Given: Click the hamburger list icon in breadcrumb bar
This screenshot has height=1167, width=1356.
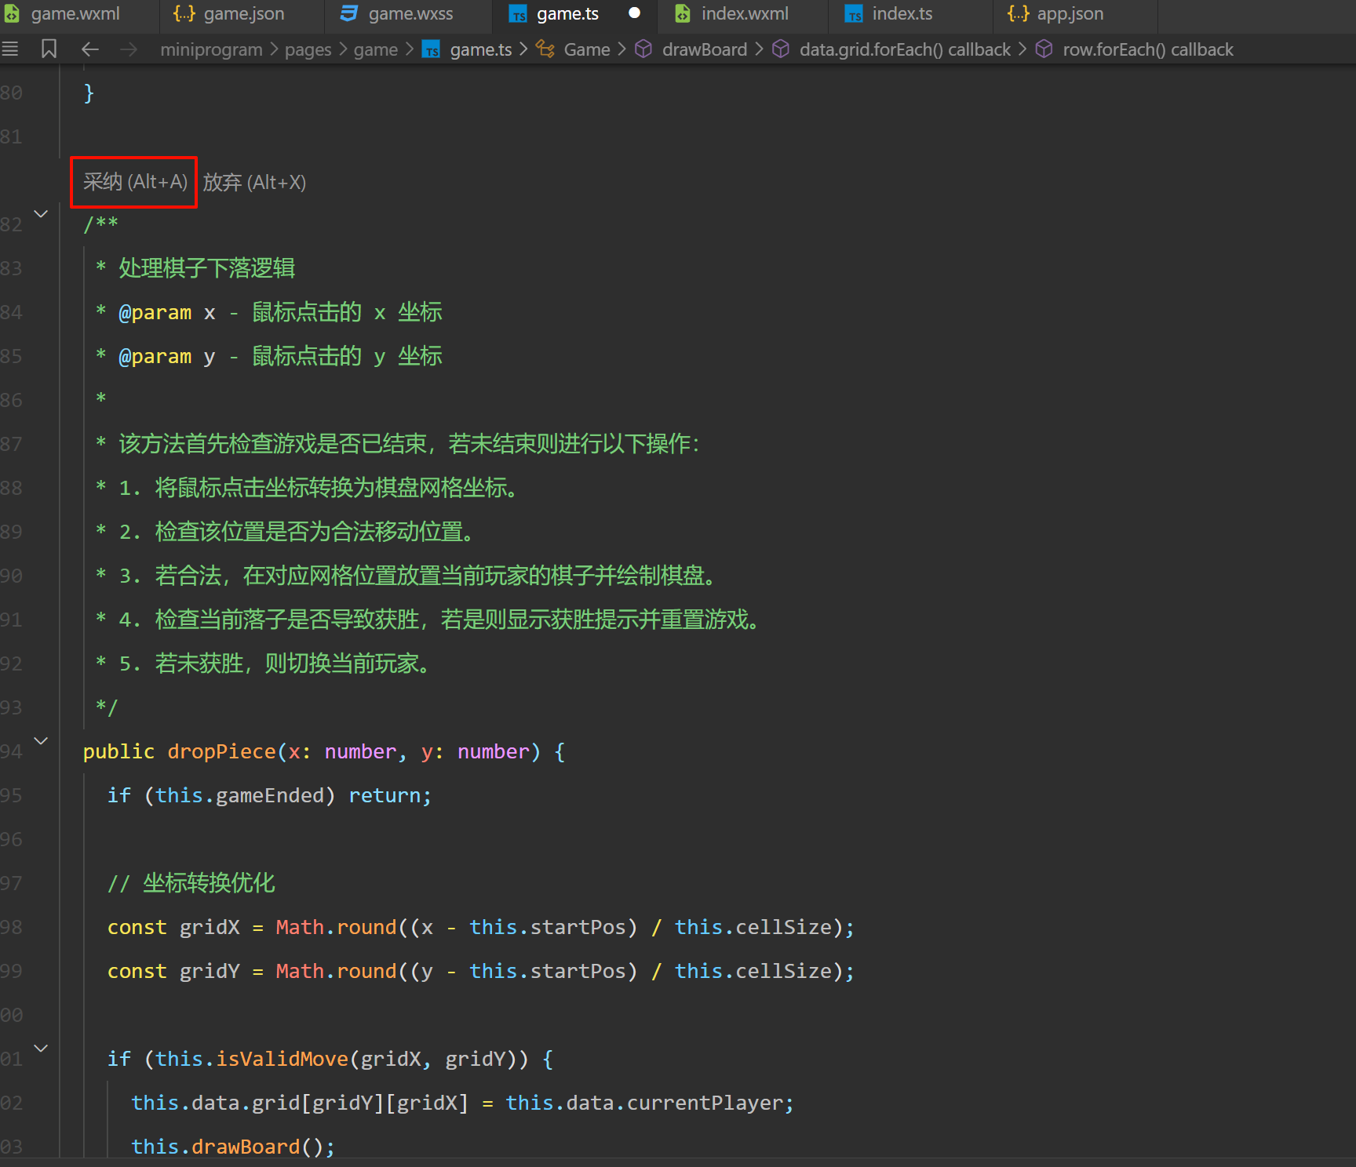Looking at the screenshot, I should point(10,49).
